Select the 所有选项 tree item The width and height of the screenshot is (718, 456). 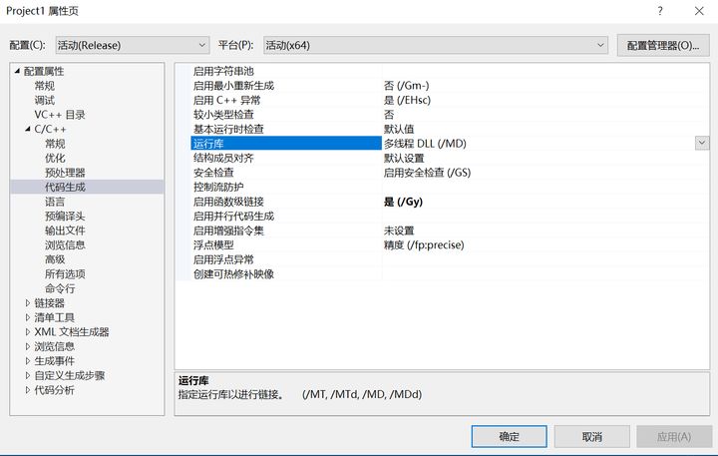(65, 274)
